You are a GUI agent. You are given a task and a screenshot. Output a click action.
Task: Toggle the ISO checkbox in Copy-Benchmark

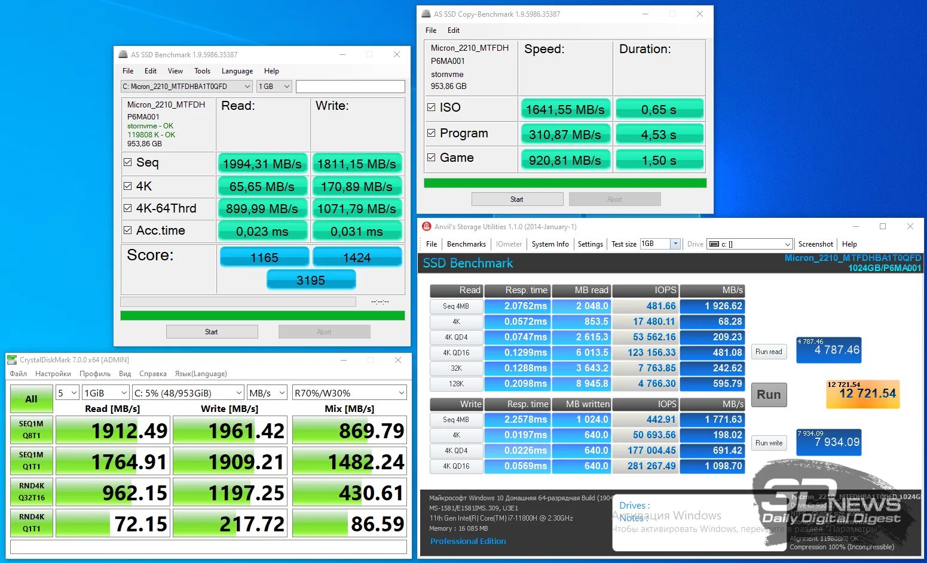tap(432, 107)
